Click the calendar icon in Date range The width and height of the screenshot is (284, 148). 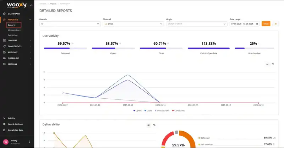click(x=257, y=24)
